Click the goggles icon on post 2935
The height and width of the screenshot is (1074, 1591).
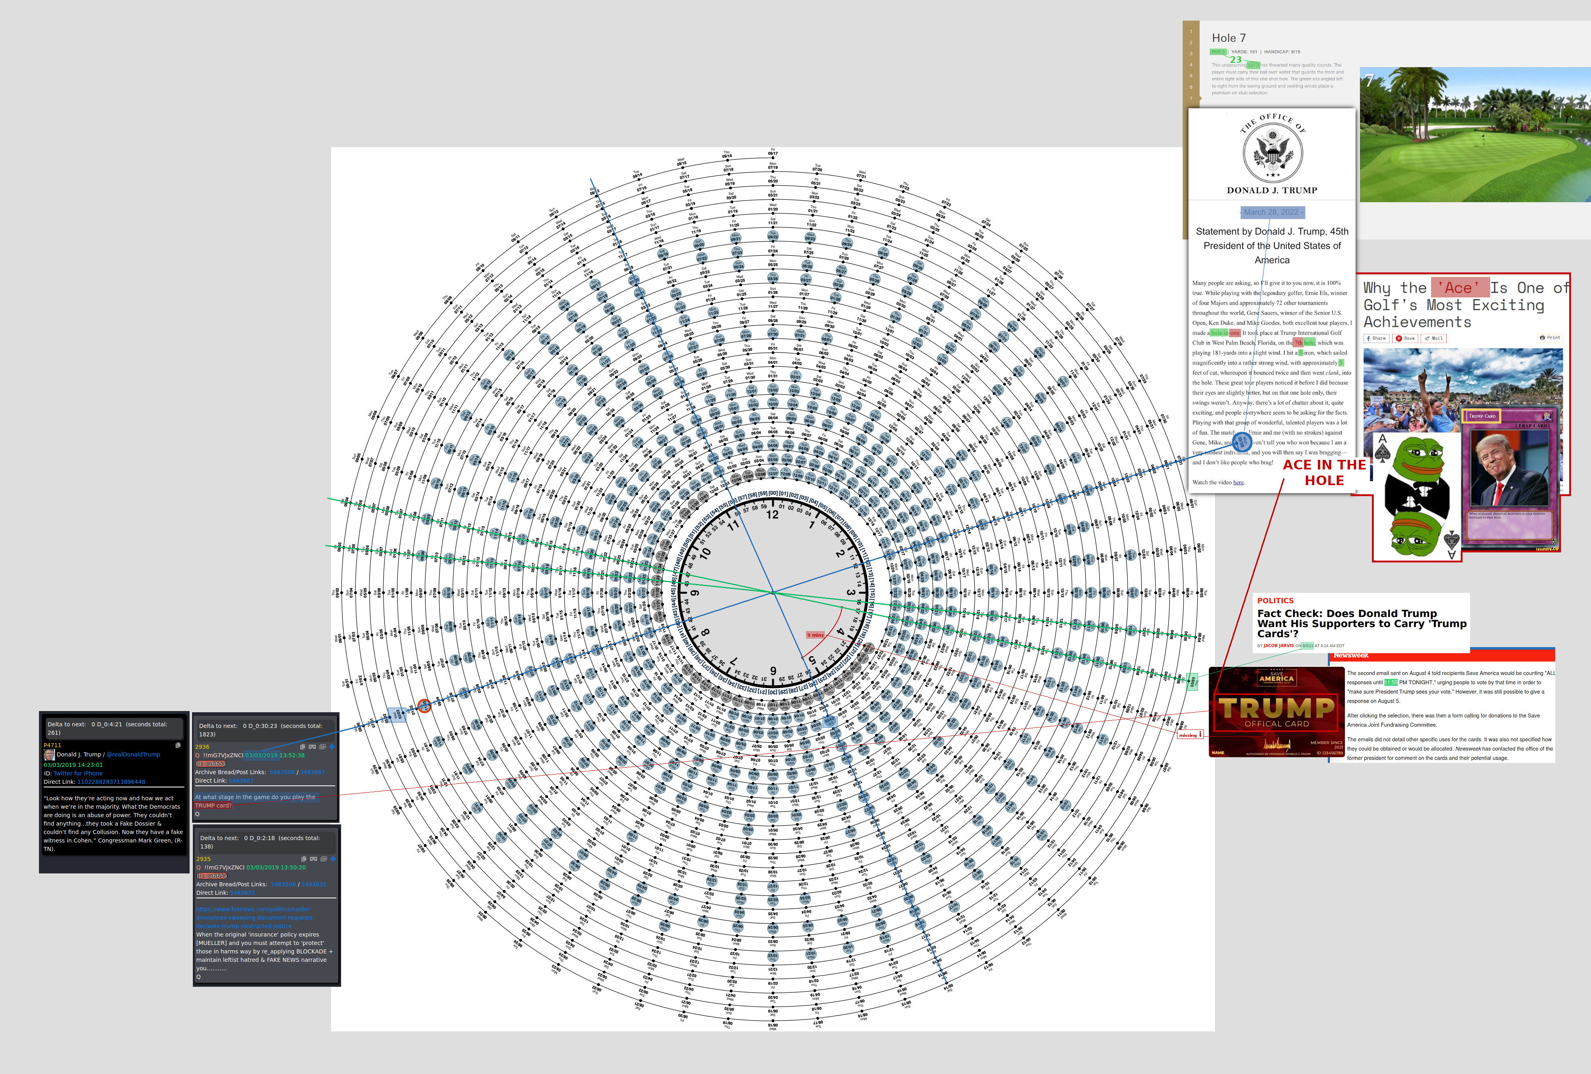tap(313, 859)
